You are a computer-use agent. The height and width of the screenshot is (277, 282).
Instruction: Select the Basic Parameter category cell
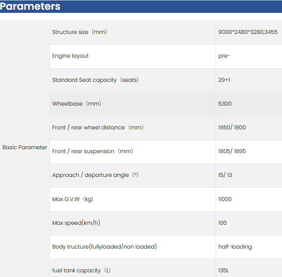(x=25, y=147)
